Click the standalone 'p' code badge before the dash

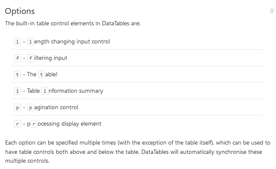click(x=17, y=107)
